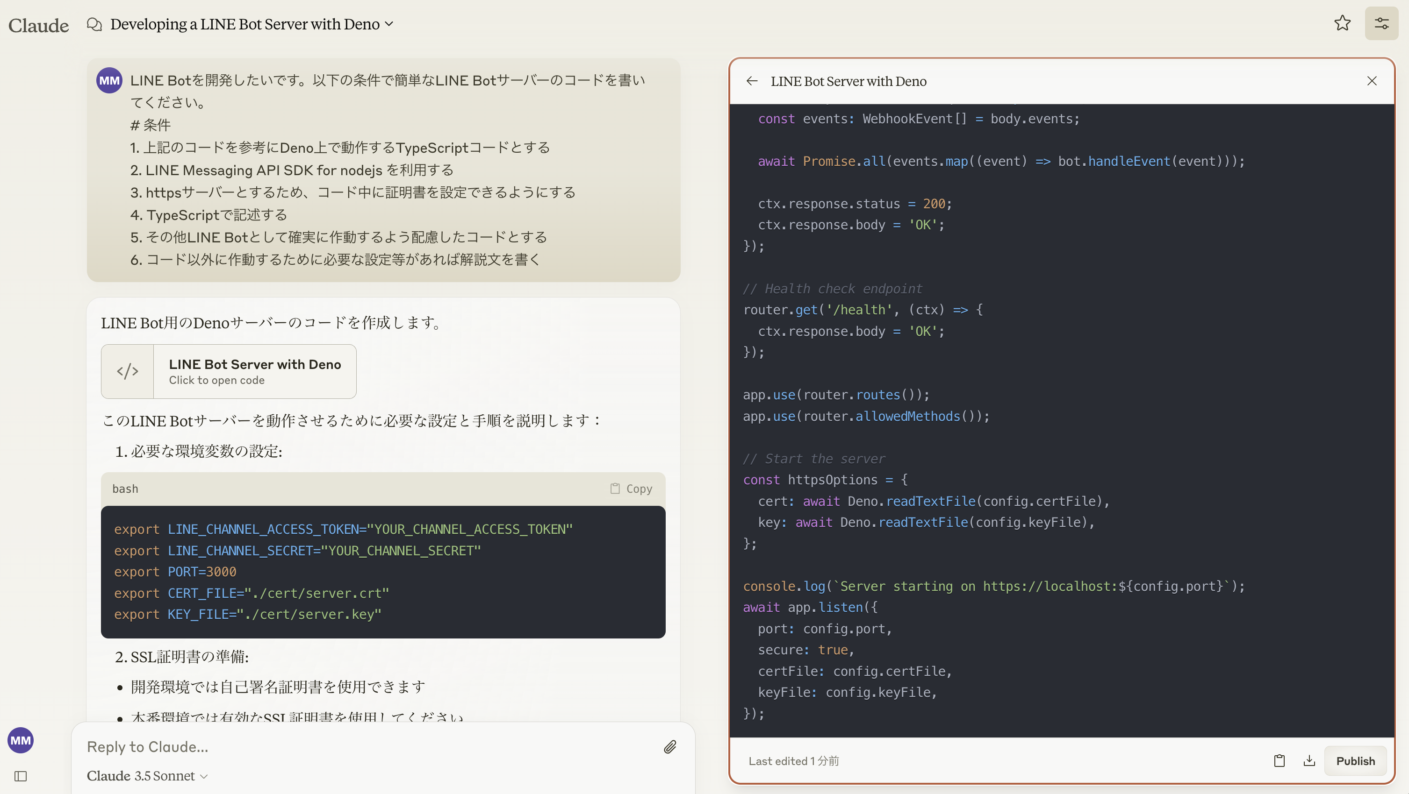Click back arrow in artifact panel
Image resolution: width=1409 pixels, height=794 pixels.
click(x=752, y=81)
